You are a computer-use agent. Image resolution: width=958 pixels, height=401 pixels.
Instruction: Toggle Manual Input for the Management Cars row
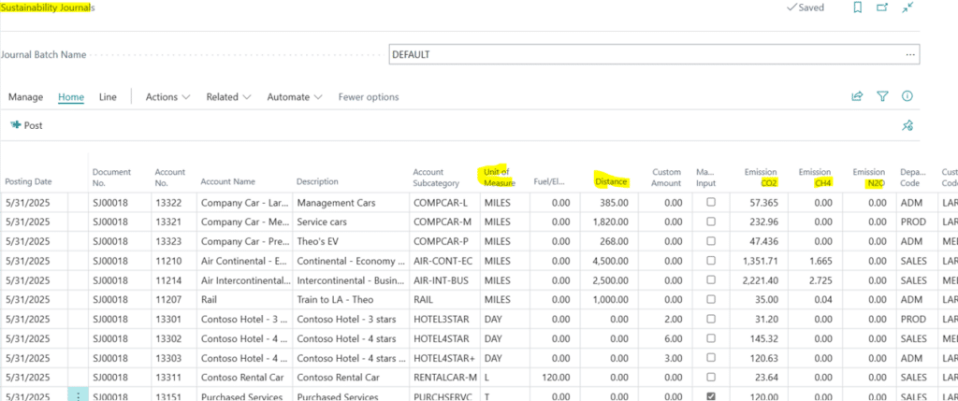point(710,202)
